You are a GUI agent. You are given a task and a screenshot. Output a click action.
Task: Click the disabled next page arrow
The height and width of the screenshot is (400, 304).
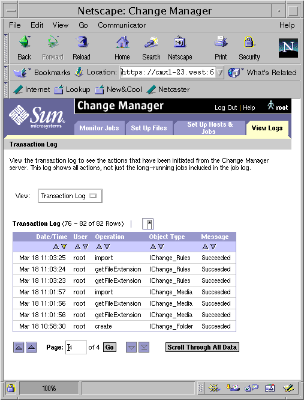coord(131,347)
